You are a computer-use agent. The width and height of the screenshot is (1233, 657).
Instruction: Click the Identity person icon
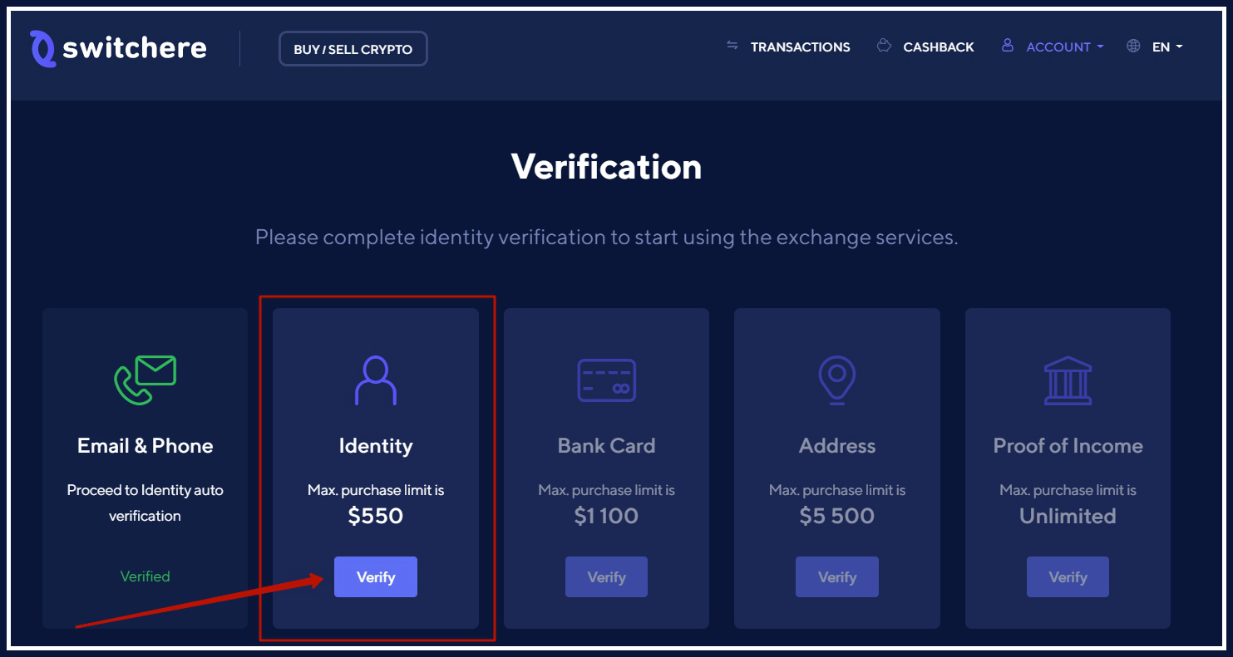click(376, 380)
